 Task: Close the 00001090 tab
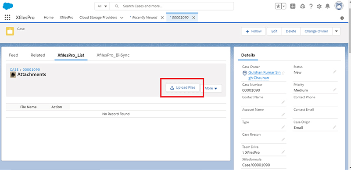pos(194,18)
